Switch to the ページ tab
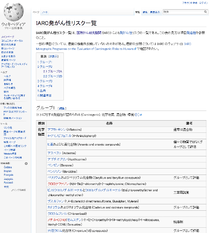 pos(36,12)
